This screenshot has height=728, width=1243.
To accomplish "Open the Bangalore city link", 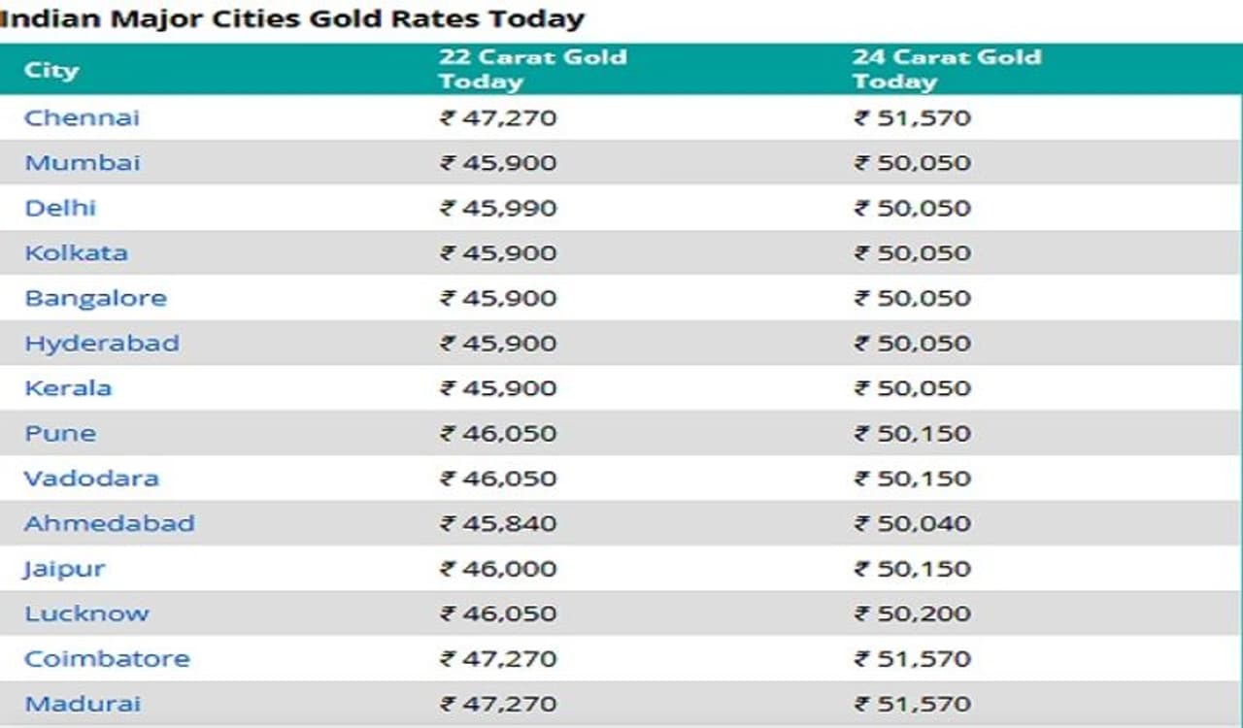I will tap(95, 298).
